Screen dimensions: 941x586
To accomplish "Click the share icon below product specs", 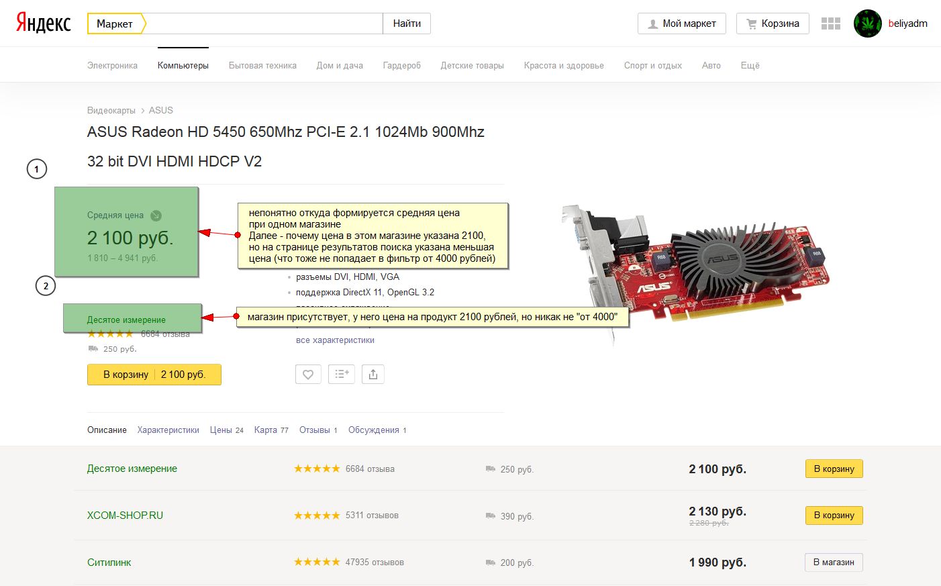I will pos(373,375).
